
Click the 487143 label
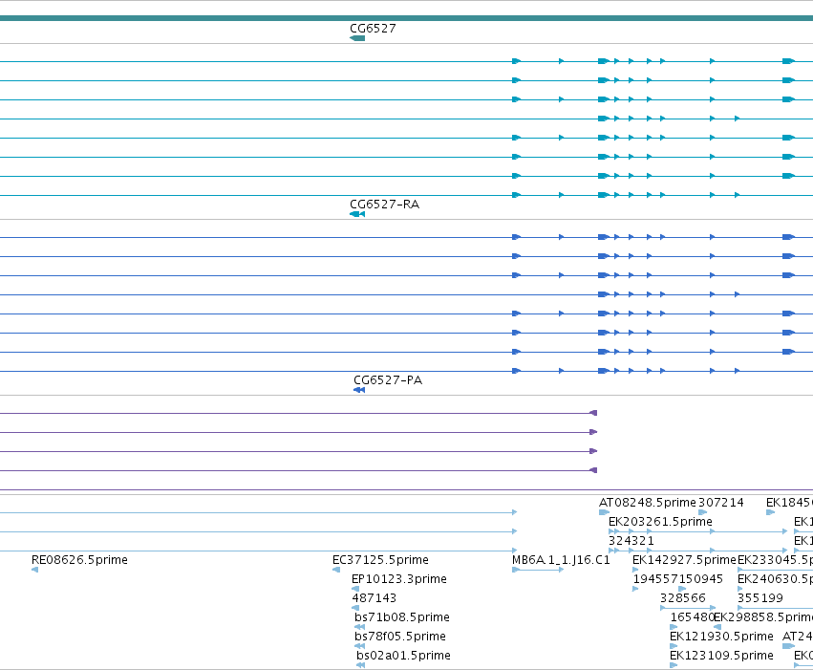point(374,598)
